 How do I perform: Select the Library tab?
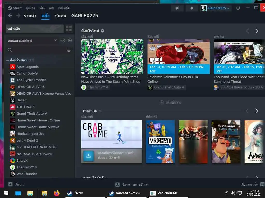(46, 16)
